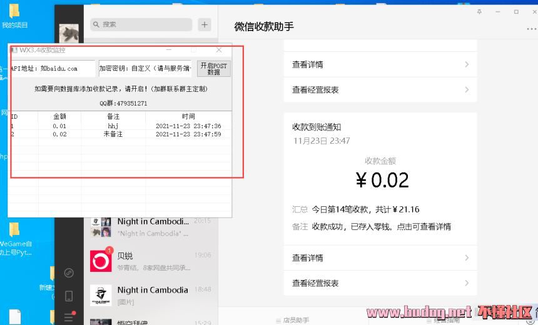The width and height of the screenshot is (538, 325).
Task: Click the 微信收款助手 chat title
Action: click(264, 26)
